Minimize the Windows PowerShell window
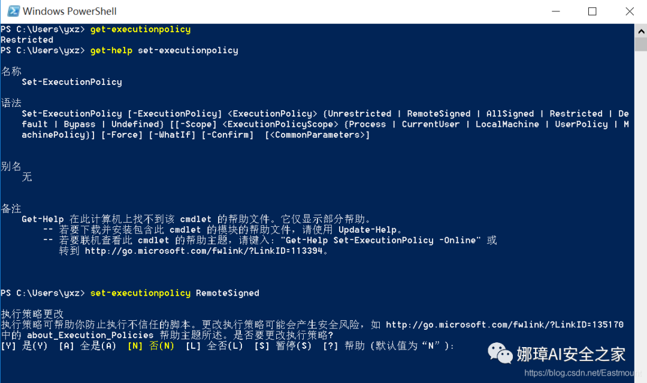Viewport: 647px width, 383px height. tap(556, 11)
